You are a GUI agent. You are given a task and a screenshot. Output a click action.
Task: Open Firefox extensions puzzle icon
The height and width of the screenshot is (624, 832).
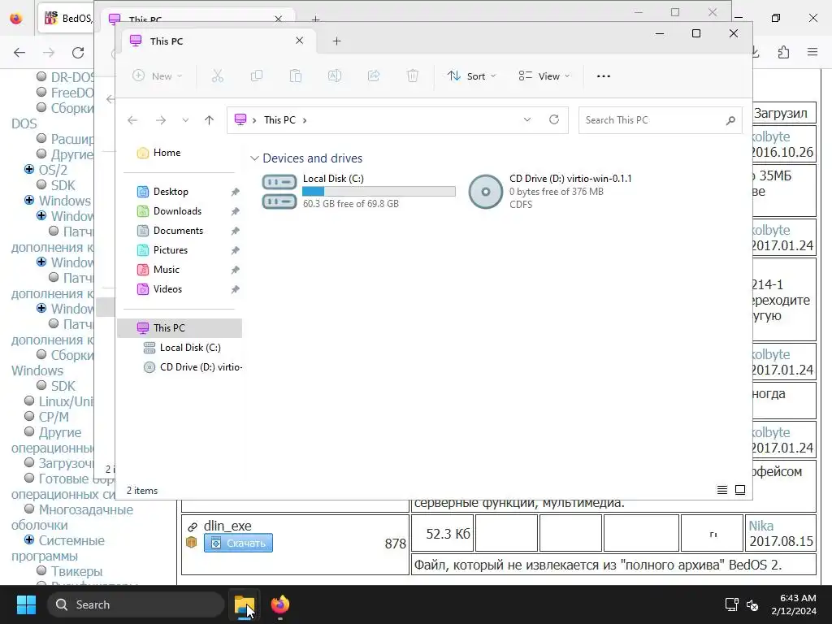(x=784, y=52)
